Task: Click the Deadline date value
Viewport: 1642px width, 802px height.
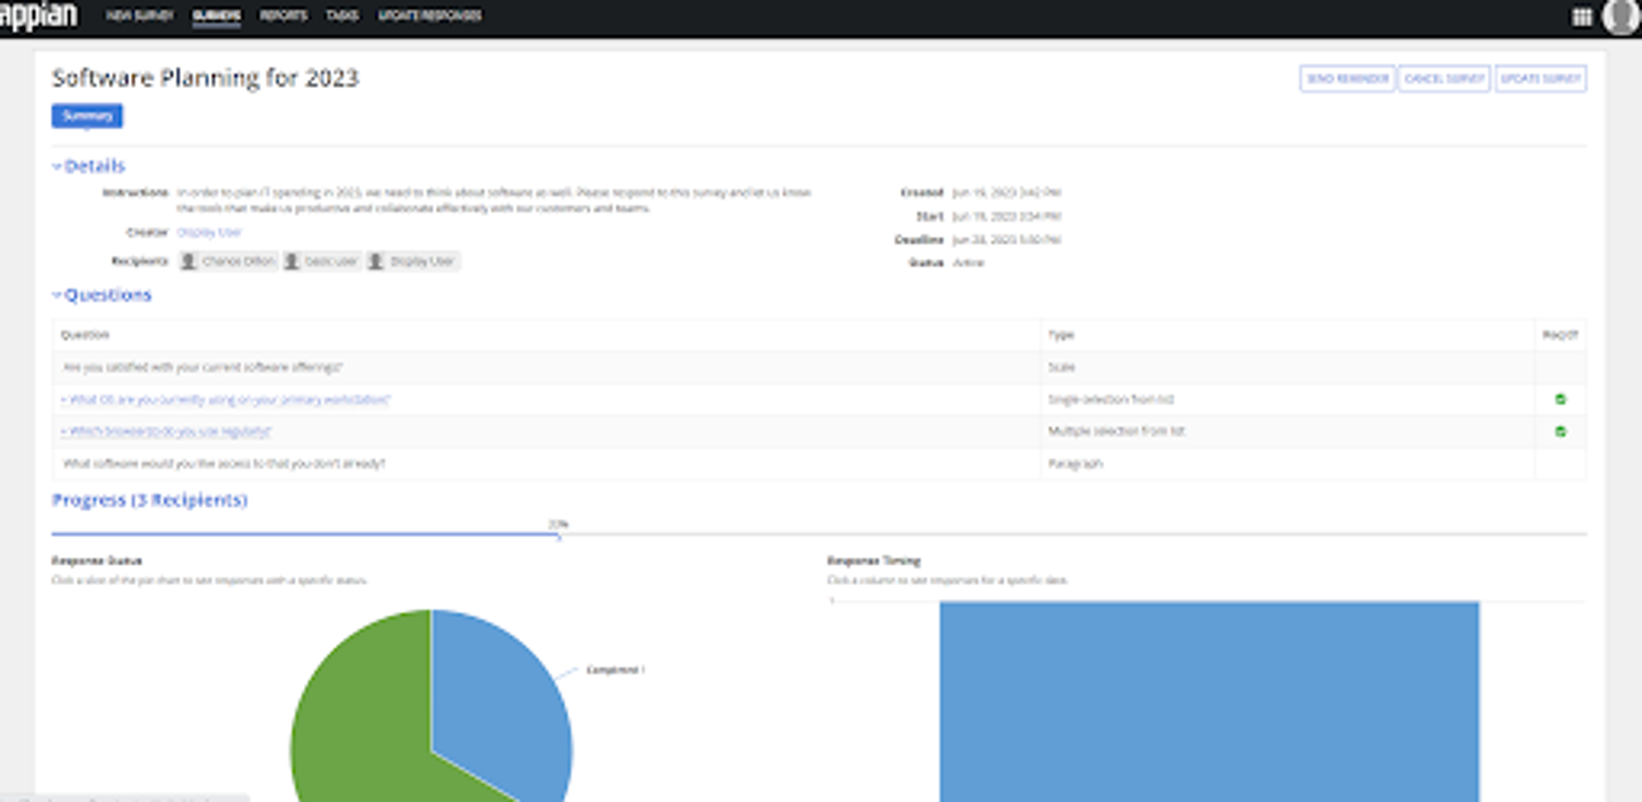Action: (1007, 240)
